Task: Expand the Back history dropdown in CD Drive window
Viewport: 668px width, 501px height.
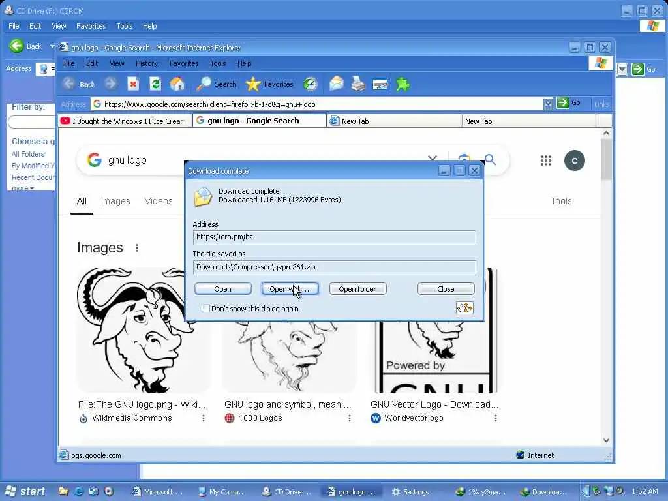Action: click(52, 46)
